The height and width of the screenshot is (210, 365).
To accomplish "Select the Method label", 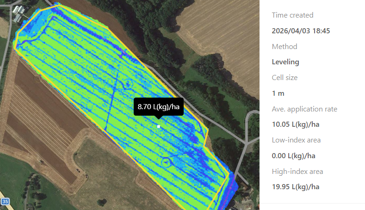I will click(x=284, y=47).
